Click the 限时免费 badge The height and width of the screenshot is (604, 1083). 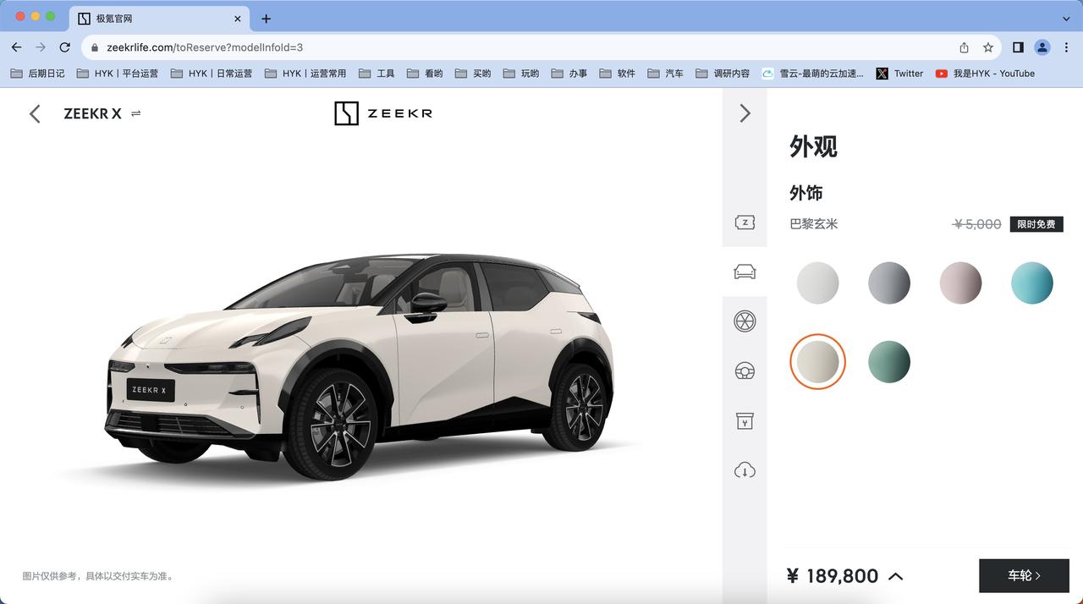click(x=1036, y=224)
